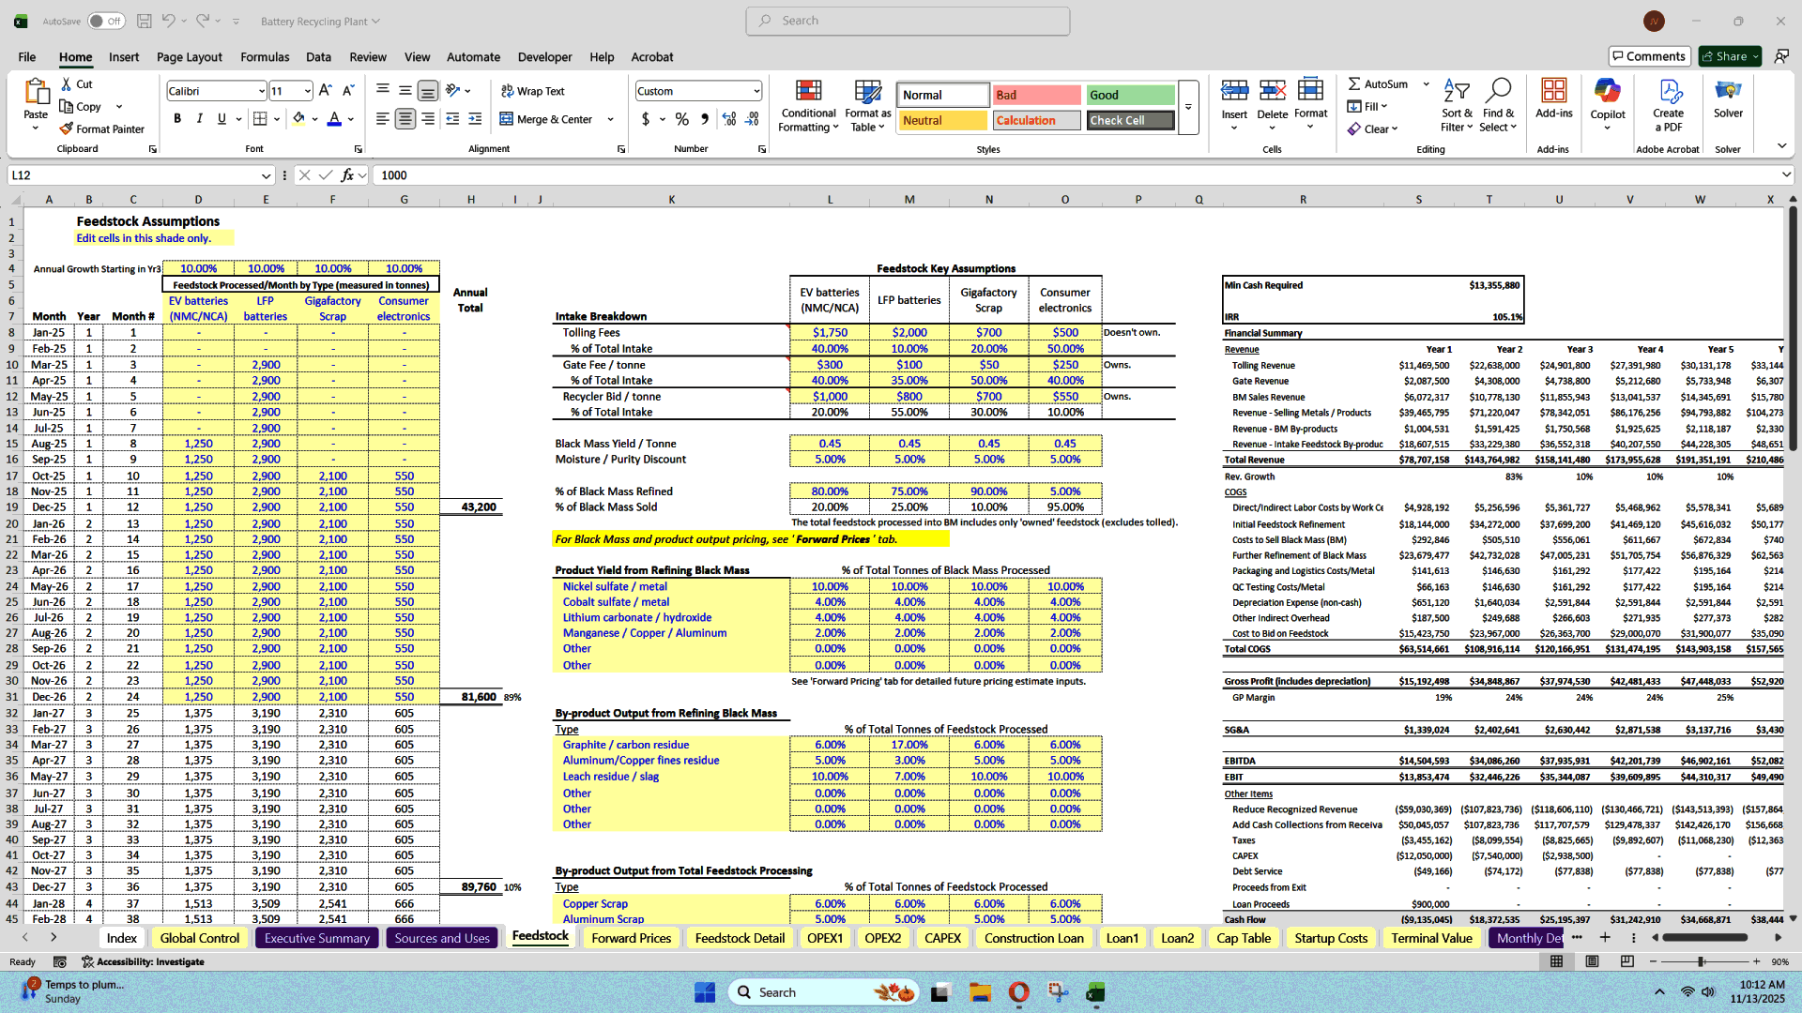Screen dimensions: 1802x1013
Task: Open Copilot from the ribbon
Action: point(1608,103)
